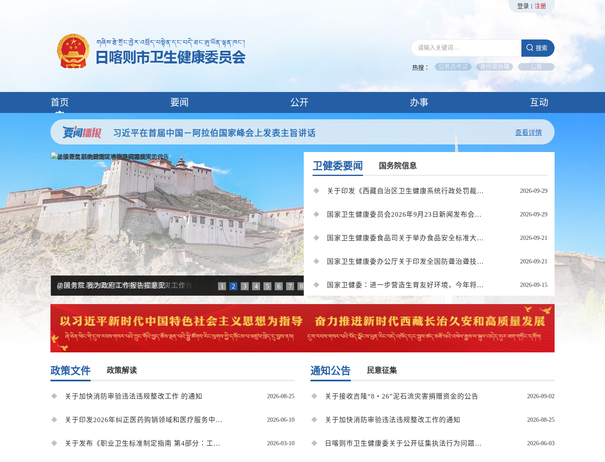Switch carousel to slide 6
This screenshot has width=605, height=462.
(x=279, y=286)
